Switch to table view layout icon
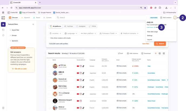 [160, 53]
